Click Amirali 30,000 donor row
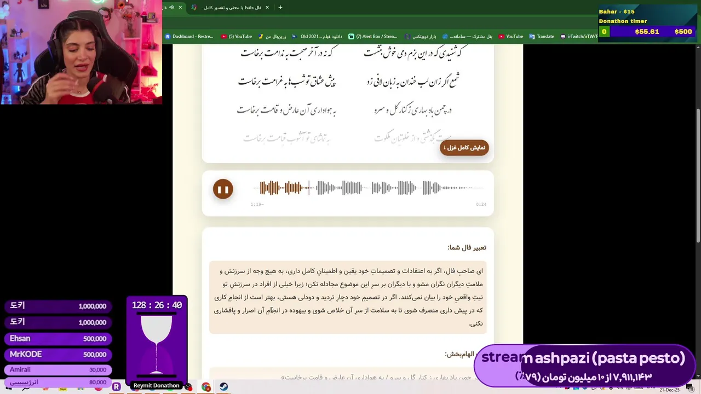This screenshot has height=394, width=701. (x=58, y=370)
